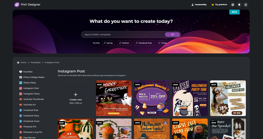This screenshot has height=139, width=263.
Task: Go to the Templates breadcrumb link
Action: coord(36,63)
